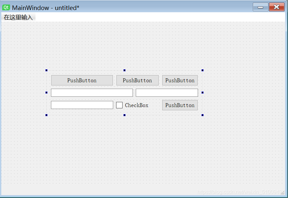Toggle the CheckBox square

119,105
